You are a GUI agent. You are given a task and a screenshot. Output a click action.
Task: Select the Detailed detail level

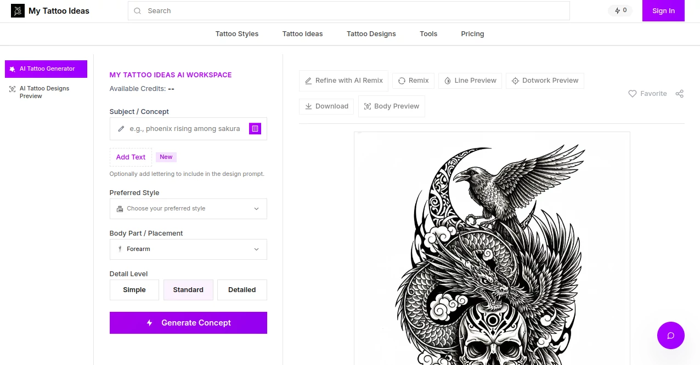pos(242,289)
